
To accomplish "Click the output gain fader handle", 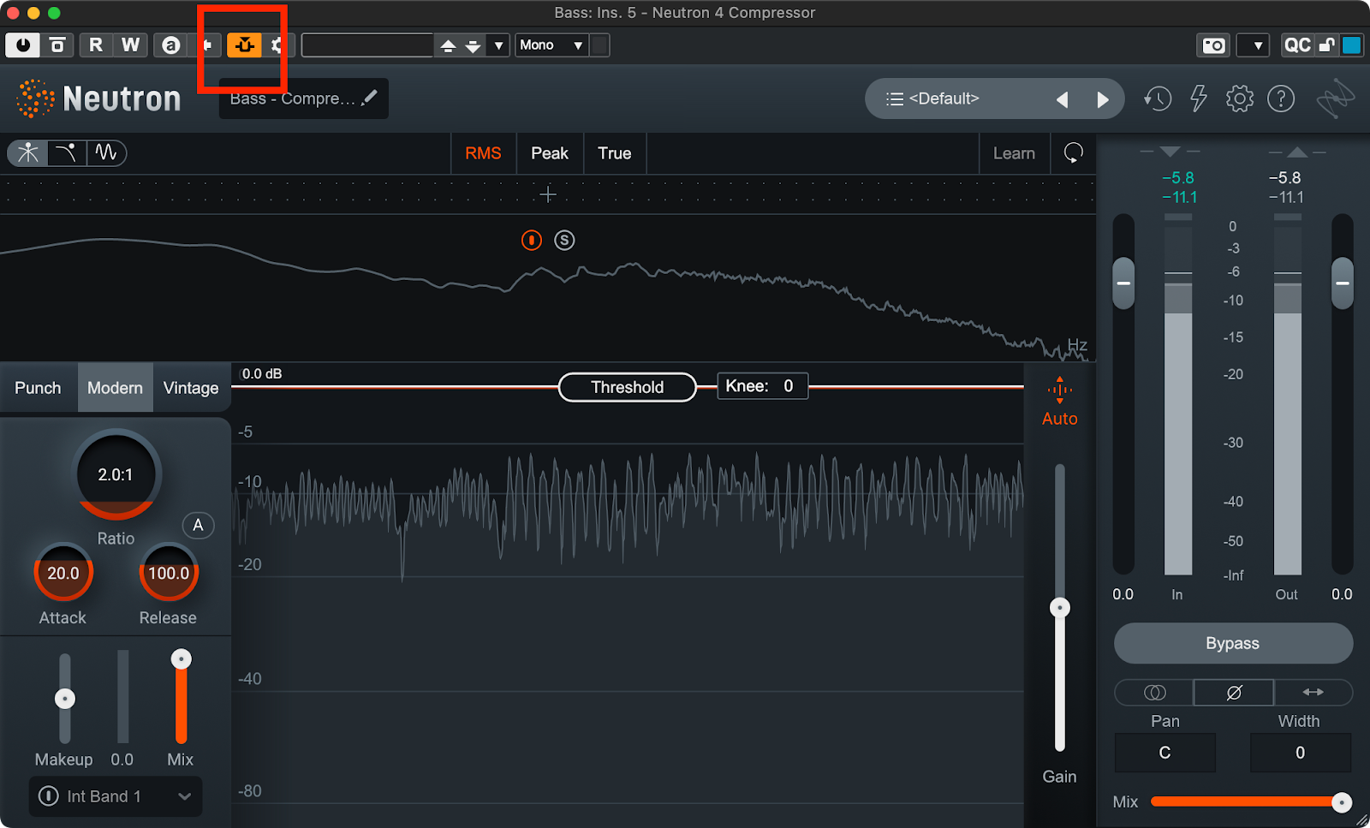I will click(x=1343, y=283).
